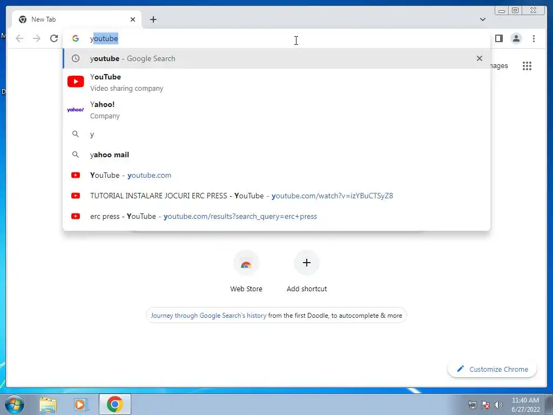Screen dimensions: 553x415
Task: Open the taskbar clock showing 11:40 AM
Action: tap(525, 405)
